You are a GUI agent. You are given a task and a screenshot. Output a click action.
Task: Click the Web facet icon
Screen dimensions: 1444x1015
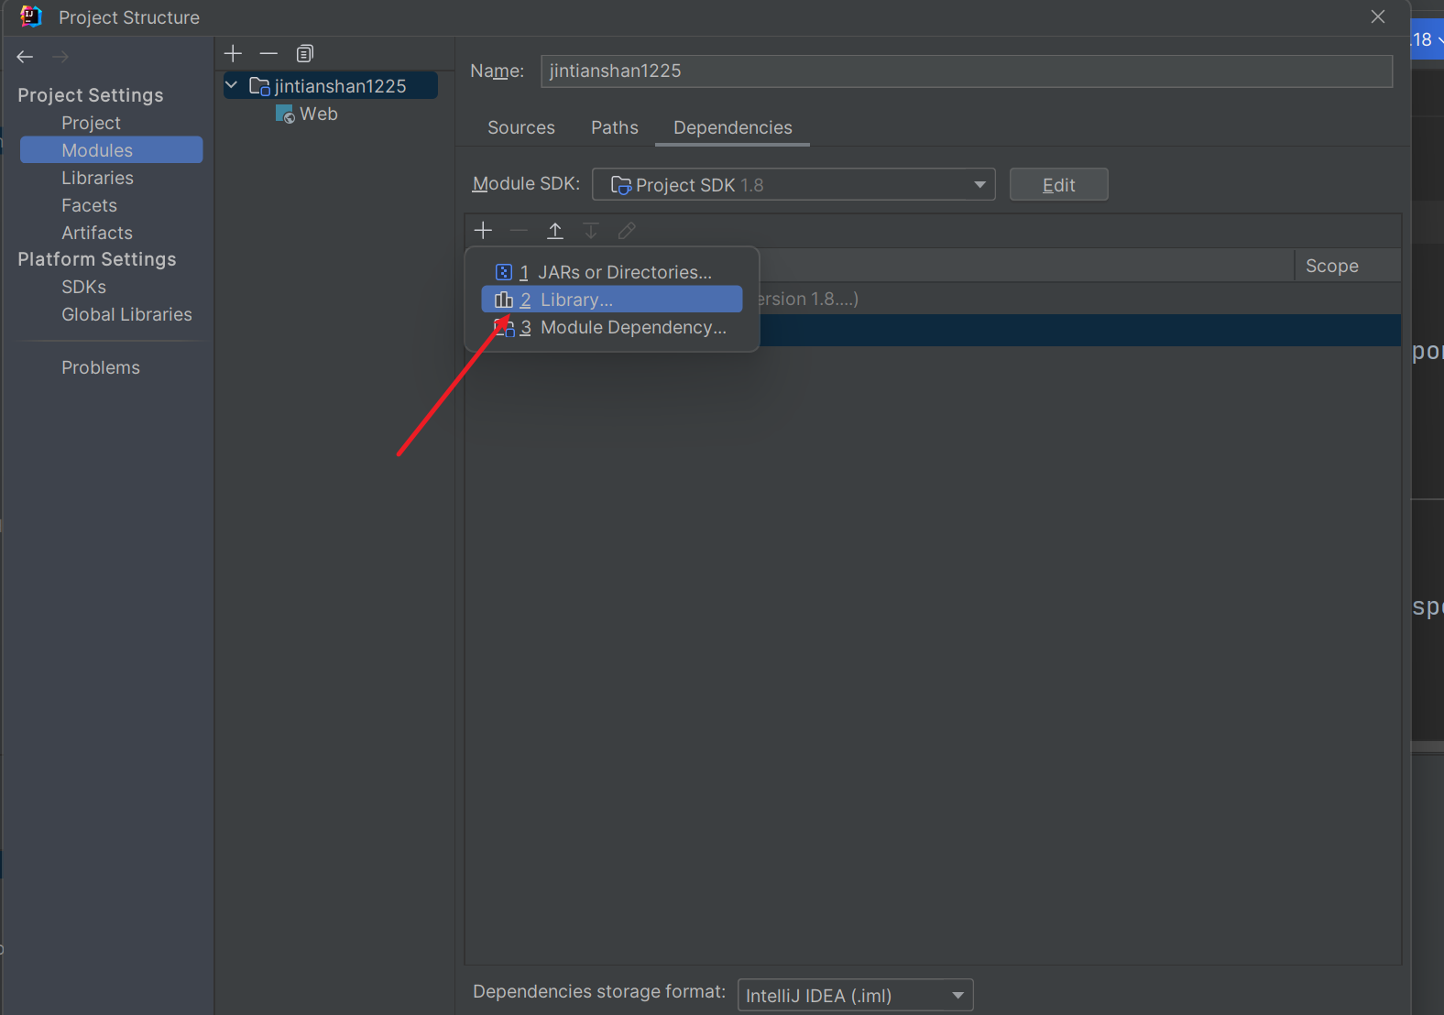285,114
